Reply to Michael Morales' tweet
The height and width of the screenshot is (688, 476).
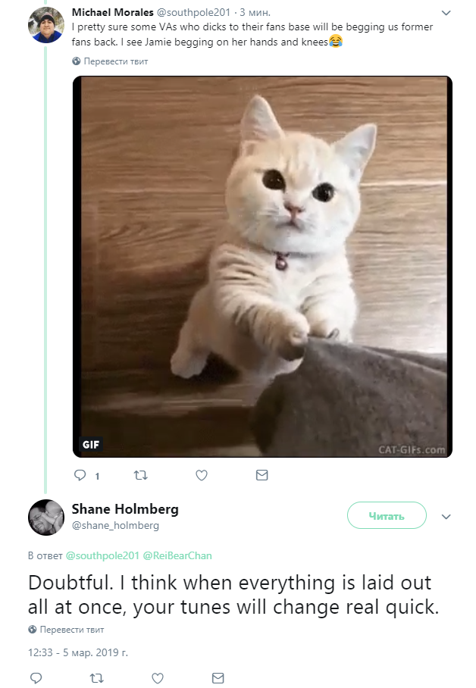click(80, 475)
